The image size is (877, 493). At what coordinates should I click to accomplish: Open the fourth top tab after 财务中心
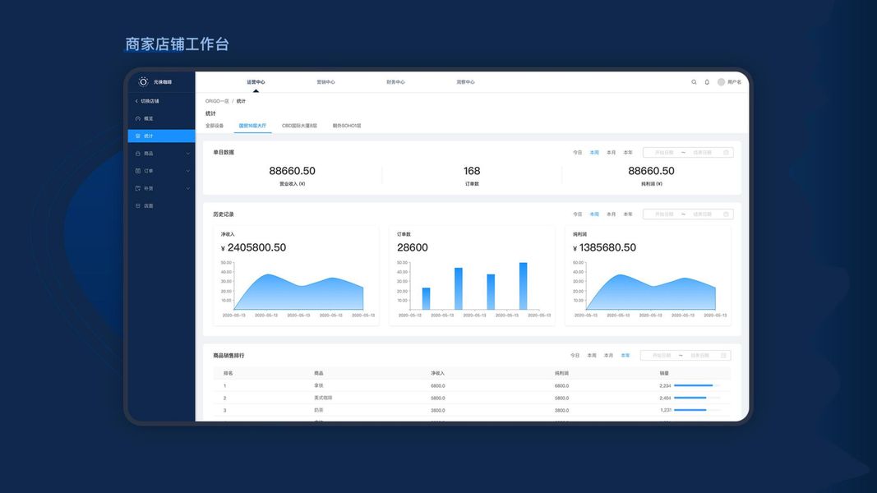(465, 82)
